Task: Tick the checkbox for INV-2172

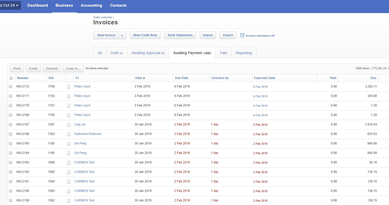Action: 11,86
